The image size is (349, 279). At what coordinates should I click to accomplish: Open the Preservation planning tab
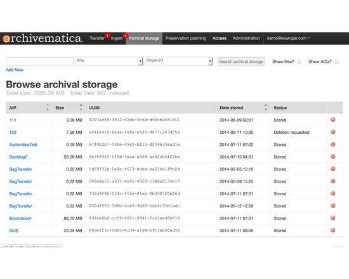[x=186, y=38]
